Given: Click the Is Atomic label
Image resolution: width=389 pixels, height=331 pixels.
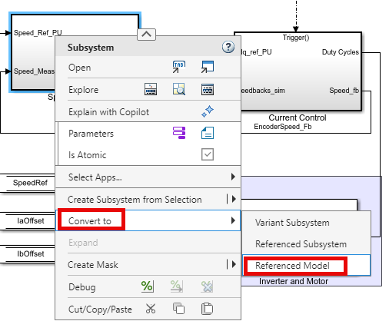Looking at the screenshot, I should coord(87,155).
